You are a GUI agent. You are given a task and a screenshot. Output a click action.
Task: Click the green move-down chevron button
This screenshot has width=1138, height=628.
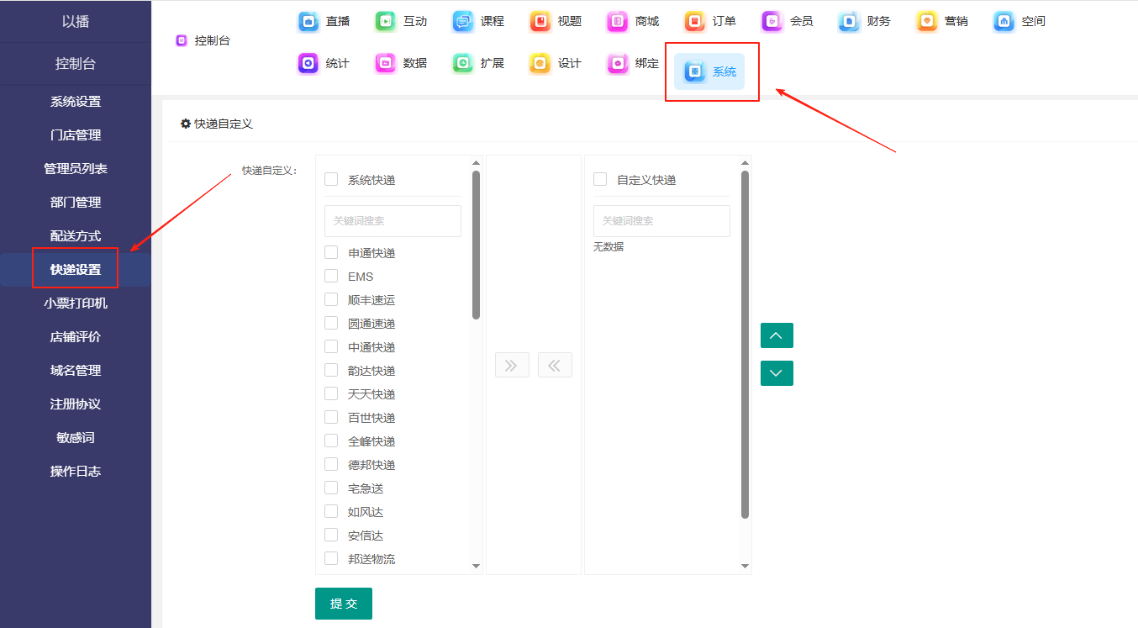coord(777,373)
